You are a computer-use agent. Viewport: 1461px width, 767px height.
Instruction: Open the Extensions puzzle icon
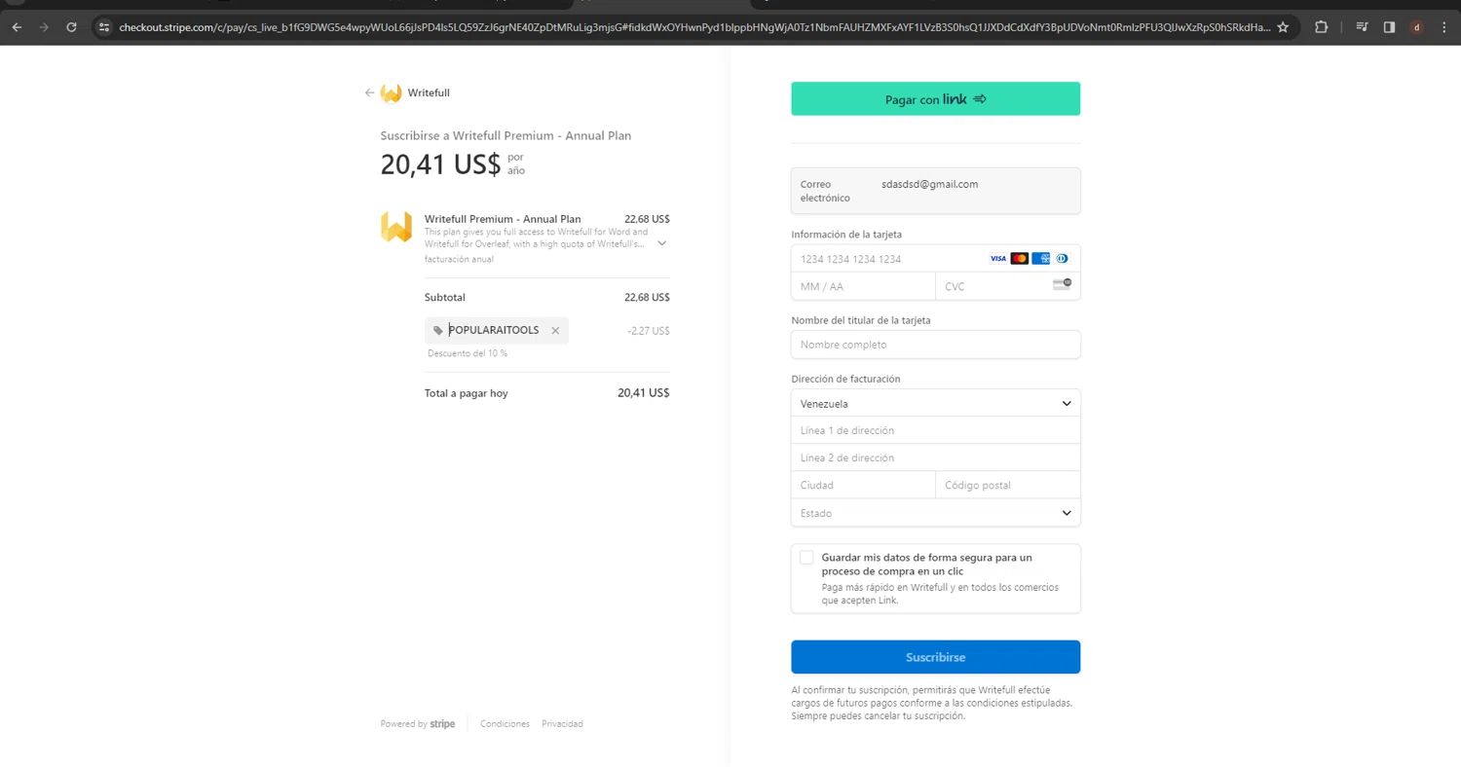(x=1321, y=27)
